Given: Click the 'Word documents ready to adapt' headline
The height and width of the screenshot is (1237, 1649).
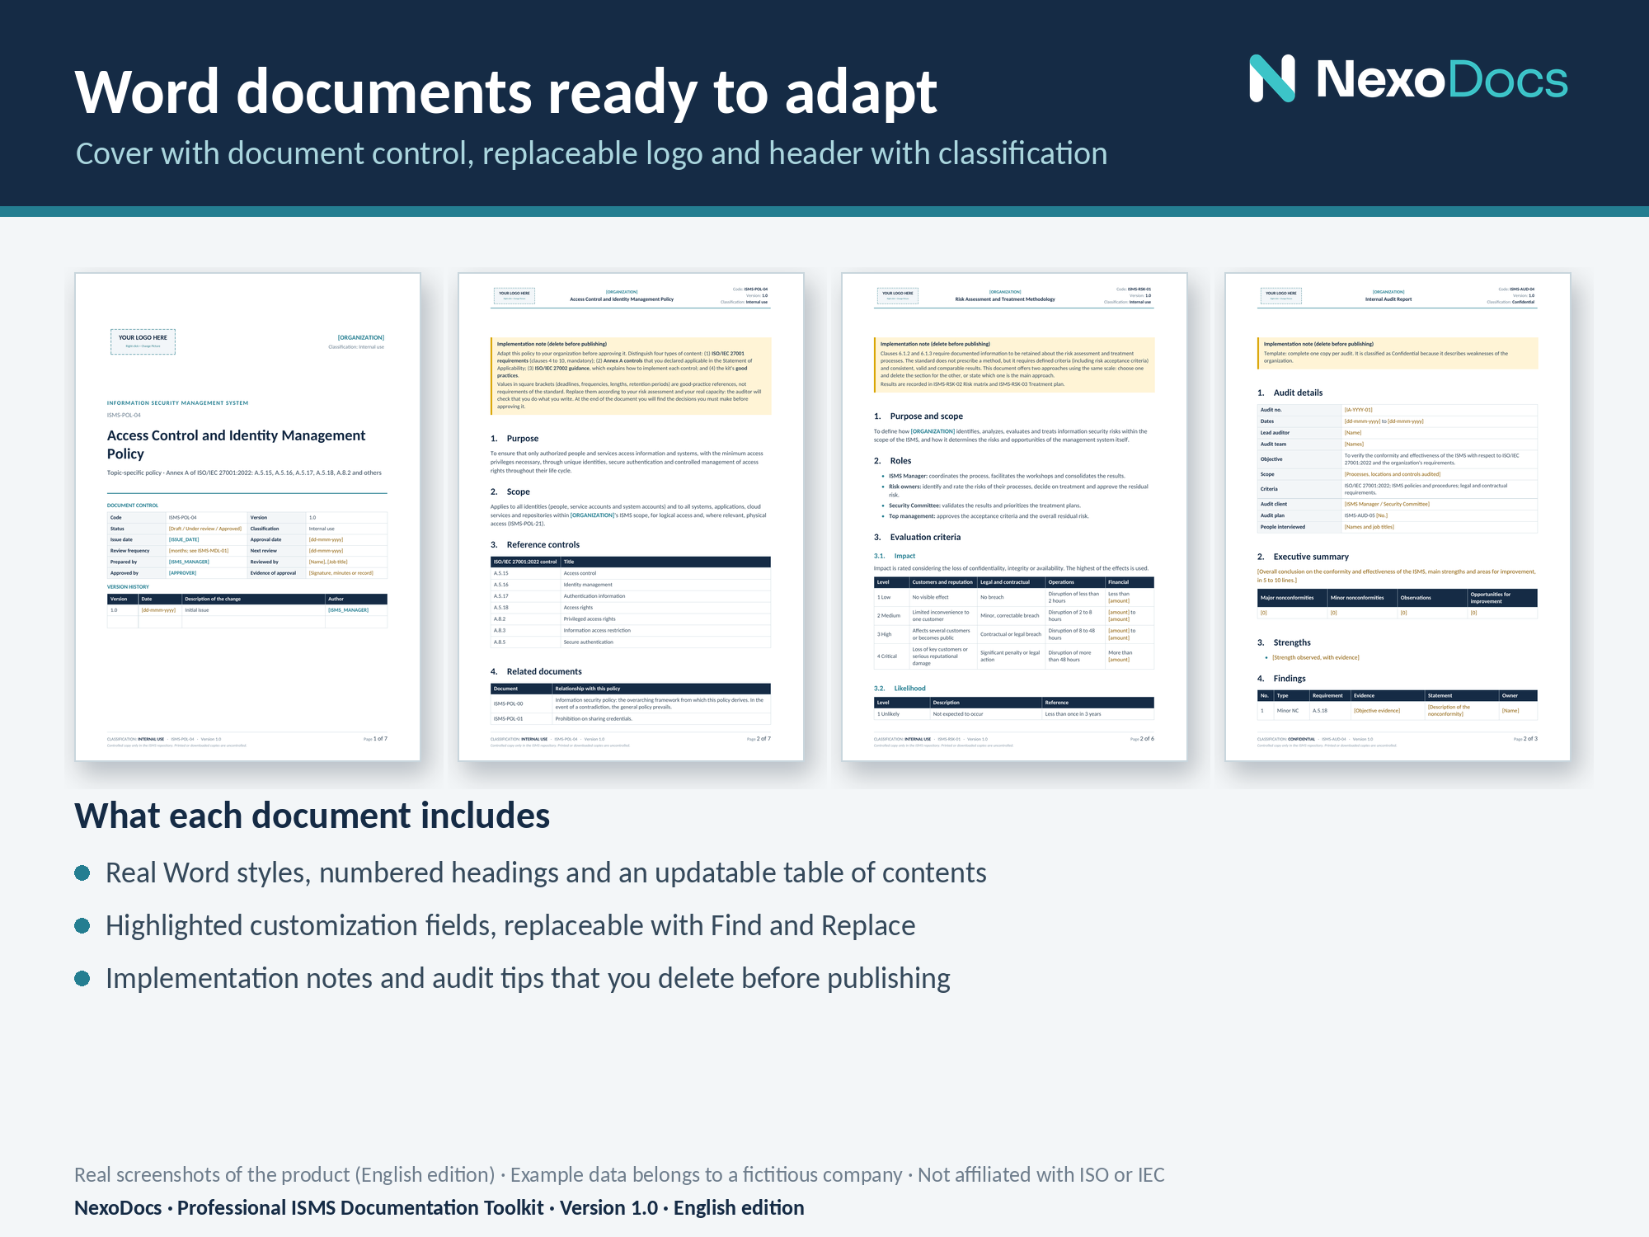Looking at the screenshot, I should coord(505,92).
